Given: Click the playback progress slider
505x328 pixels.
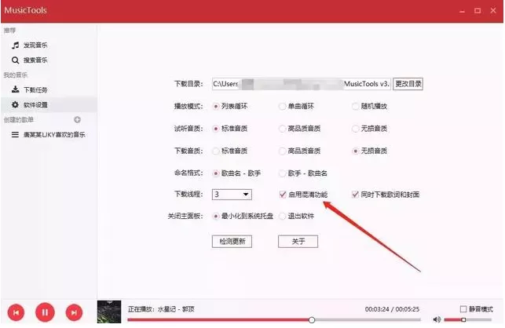Looking at the screenshot, I should point(274,320).
